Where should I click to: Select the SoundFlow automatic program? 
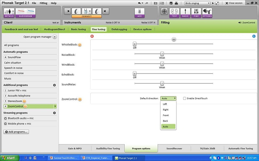(x=30, y=57)
